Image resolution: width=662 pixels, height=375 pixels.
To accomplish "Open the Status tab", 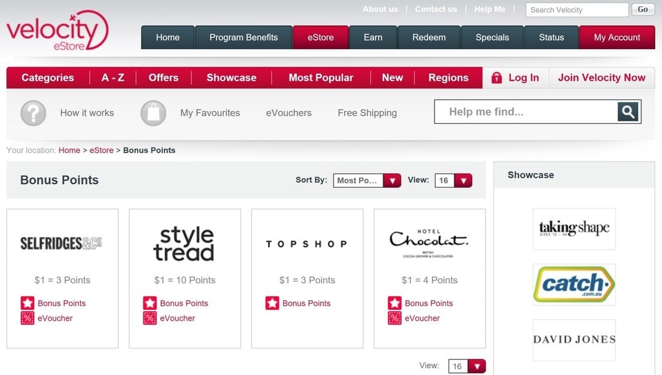I will pyautogui.click(x=551, y=37).
